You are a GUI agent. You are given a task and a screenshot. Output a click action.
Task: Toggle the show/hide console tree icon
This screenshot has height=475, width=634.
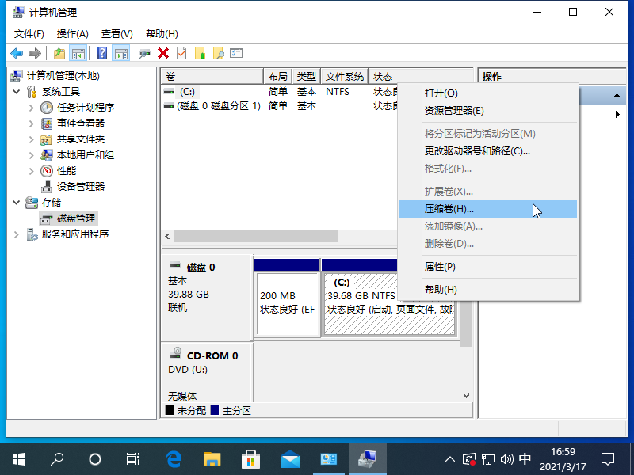78,53
